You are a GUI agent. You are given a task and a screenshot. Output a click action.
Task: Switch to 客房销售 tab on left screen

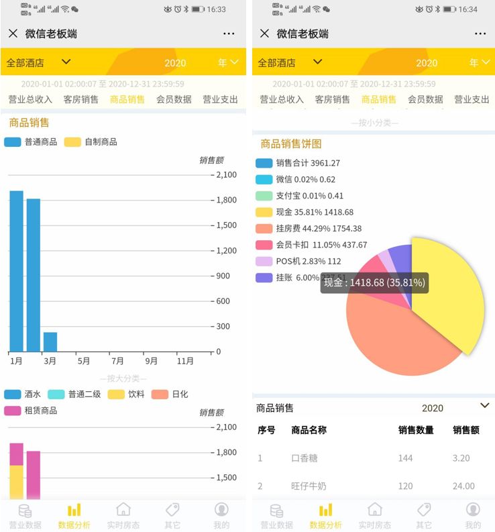pos(80,99)
